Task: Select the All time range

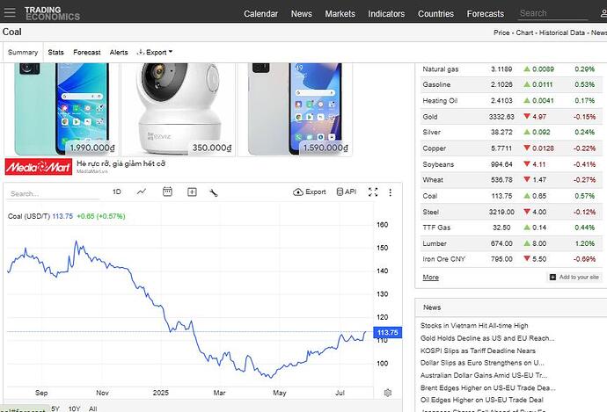Action: click(x=92, y=408)
